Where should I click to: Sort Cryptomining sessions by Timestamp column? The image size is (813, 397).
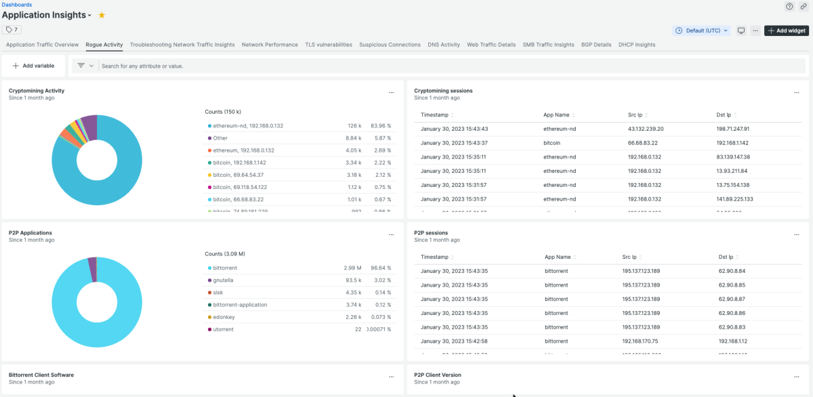click(x=436, y=115)
